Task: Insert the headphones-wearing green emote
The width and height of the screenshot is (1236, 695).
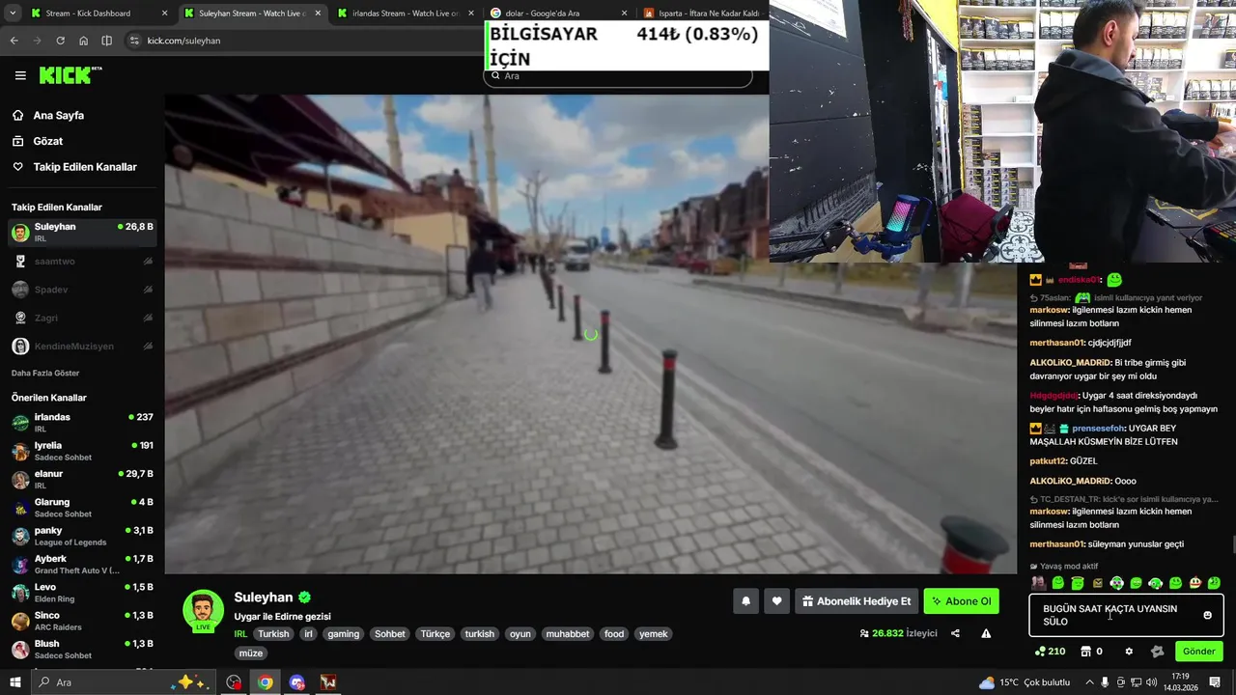Action: [1155, 583]
